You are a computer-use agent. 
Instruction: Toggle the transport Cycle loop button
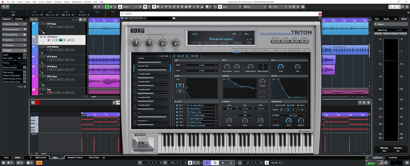click(207, 163)
